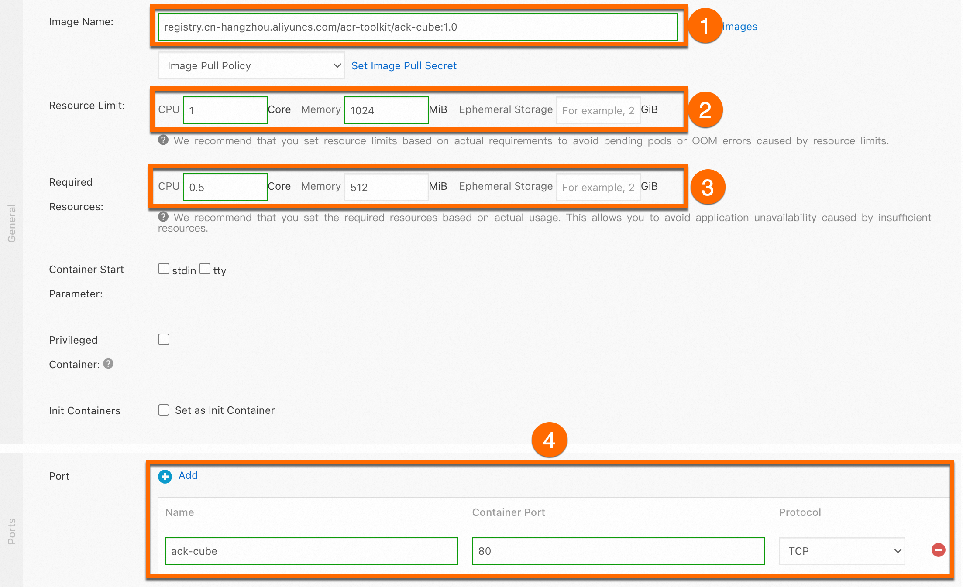This screenshot has height=587, width=963.
Task: Click the port Name field ack-cube
Action: tap(311, 551)
